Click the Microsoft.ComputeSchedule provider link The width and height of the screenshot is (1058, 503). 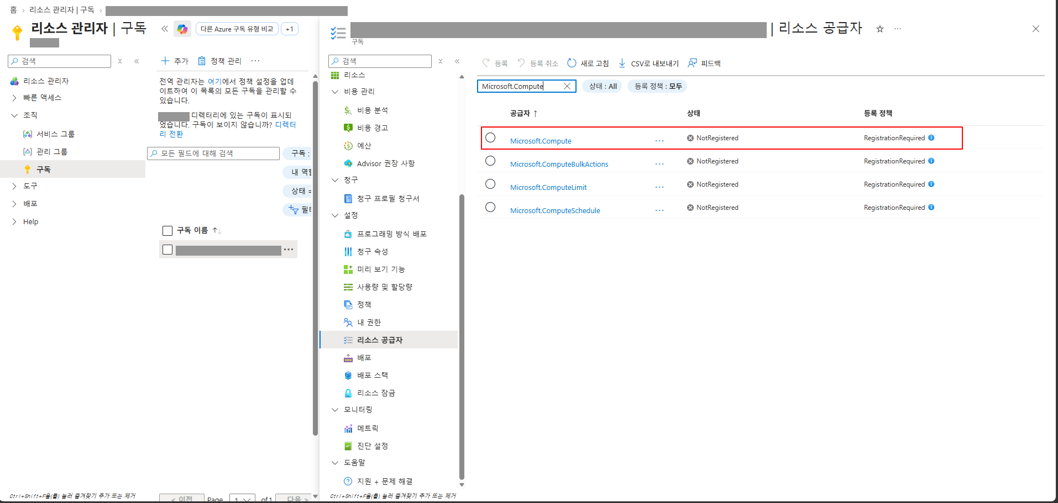point(555,211)
